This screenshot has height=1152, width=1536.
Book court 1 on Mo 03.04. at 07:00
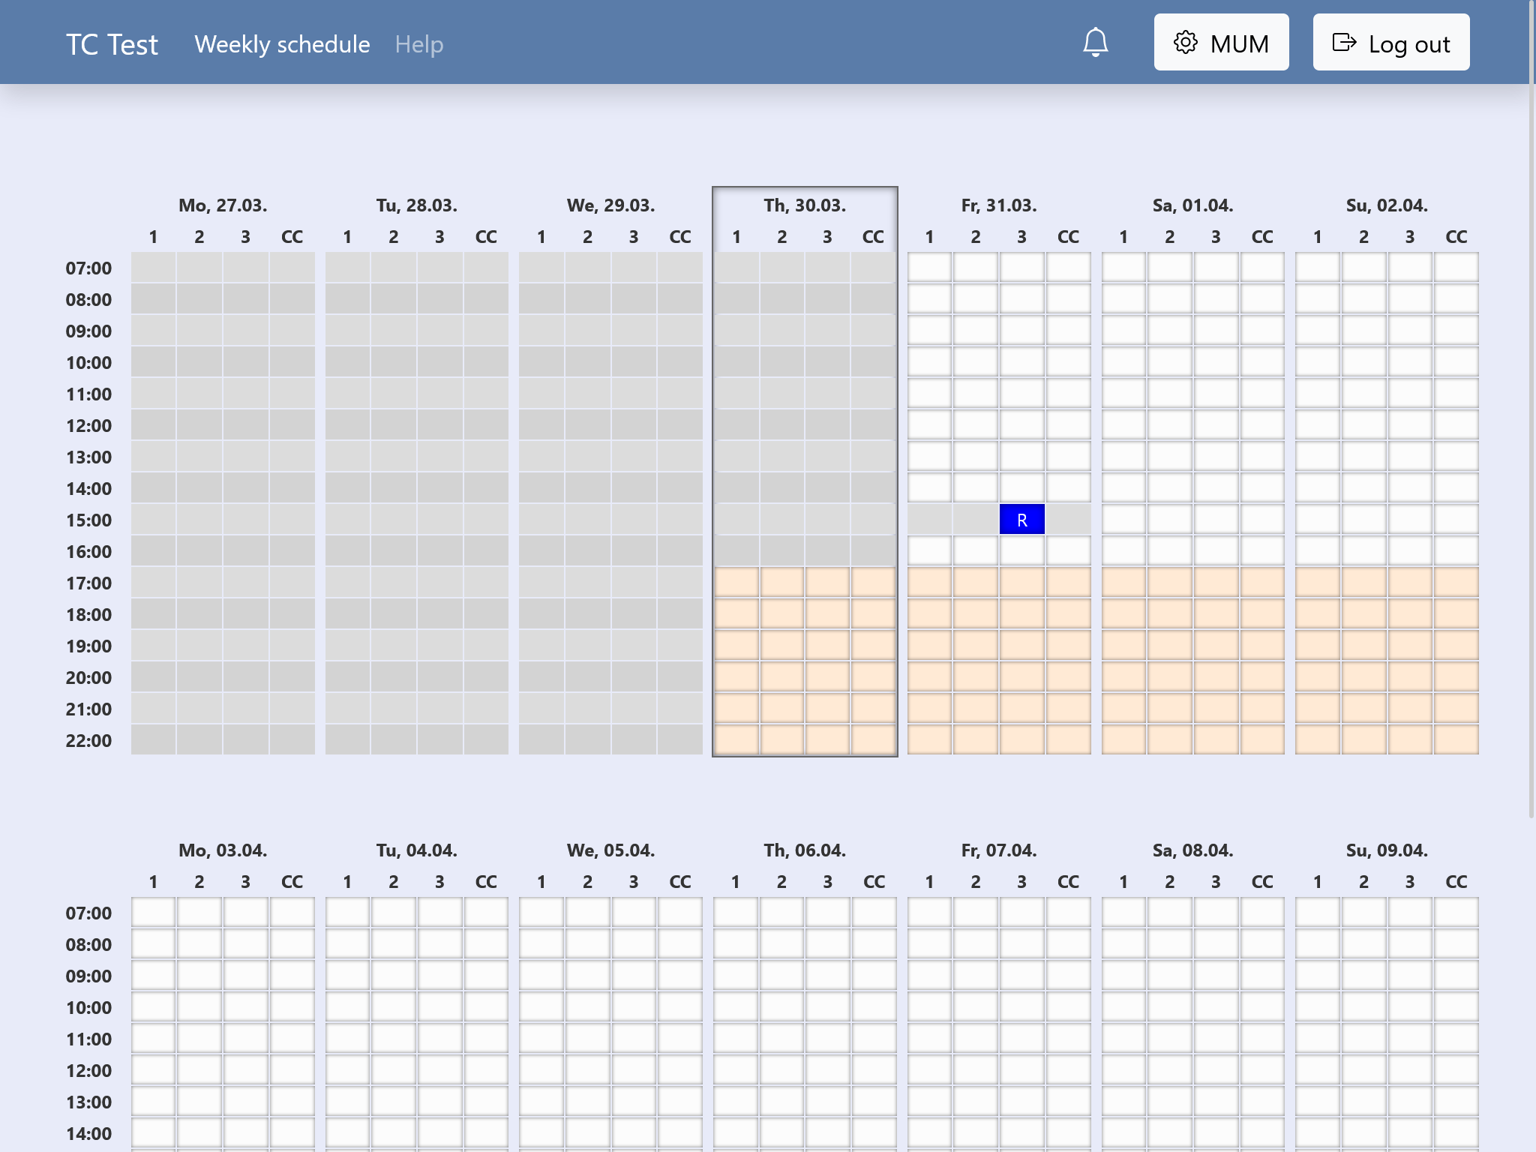154,913
